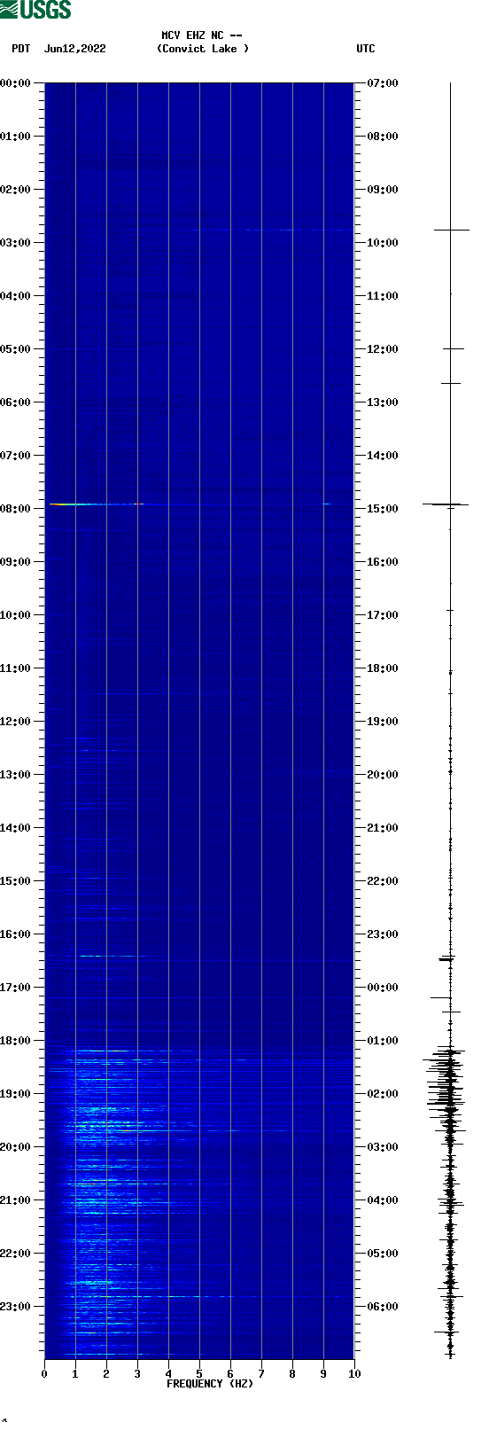Viewport: 489px width, 1430px height.
Task: Click the '15:00' UTC time label
Action: 383,509
